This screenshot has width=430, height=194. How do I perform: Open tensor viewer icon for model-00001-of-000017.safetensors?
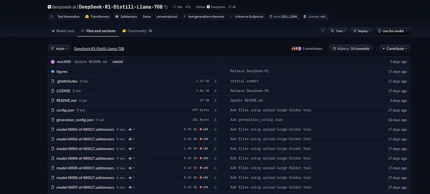pyautogui.click(x=132, y=129)
